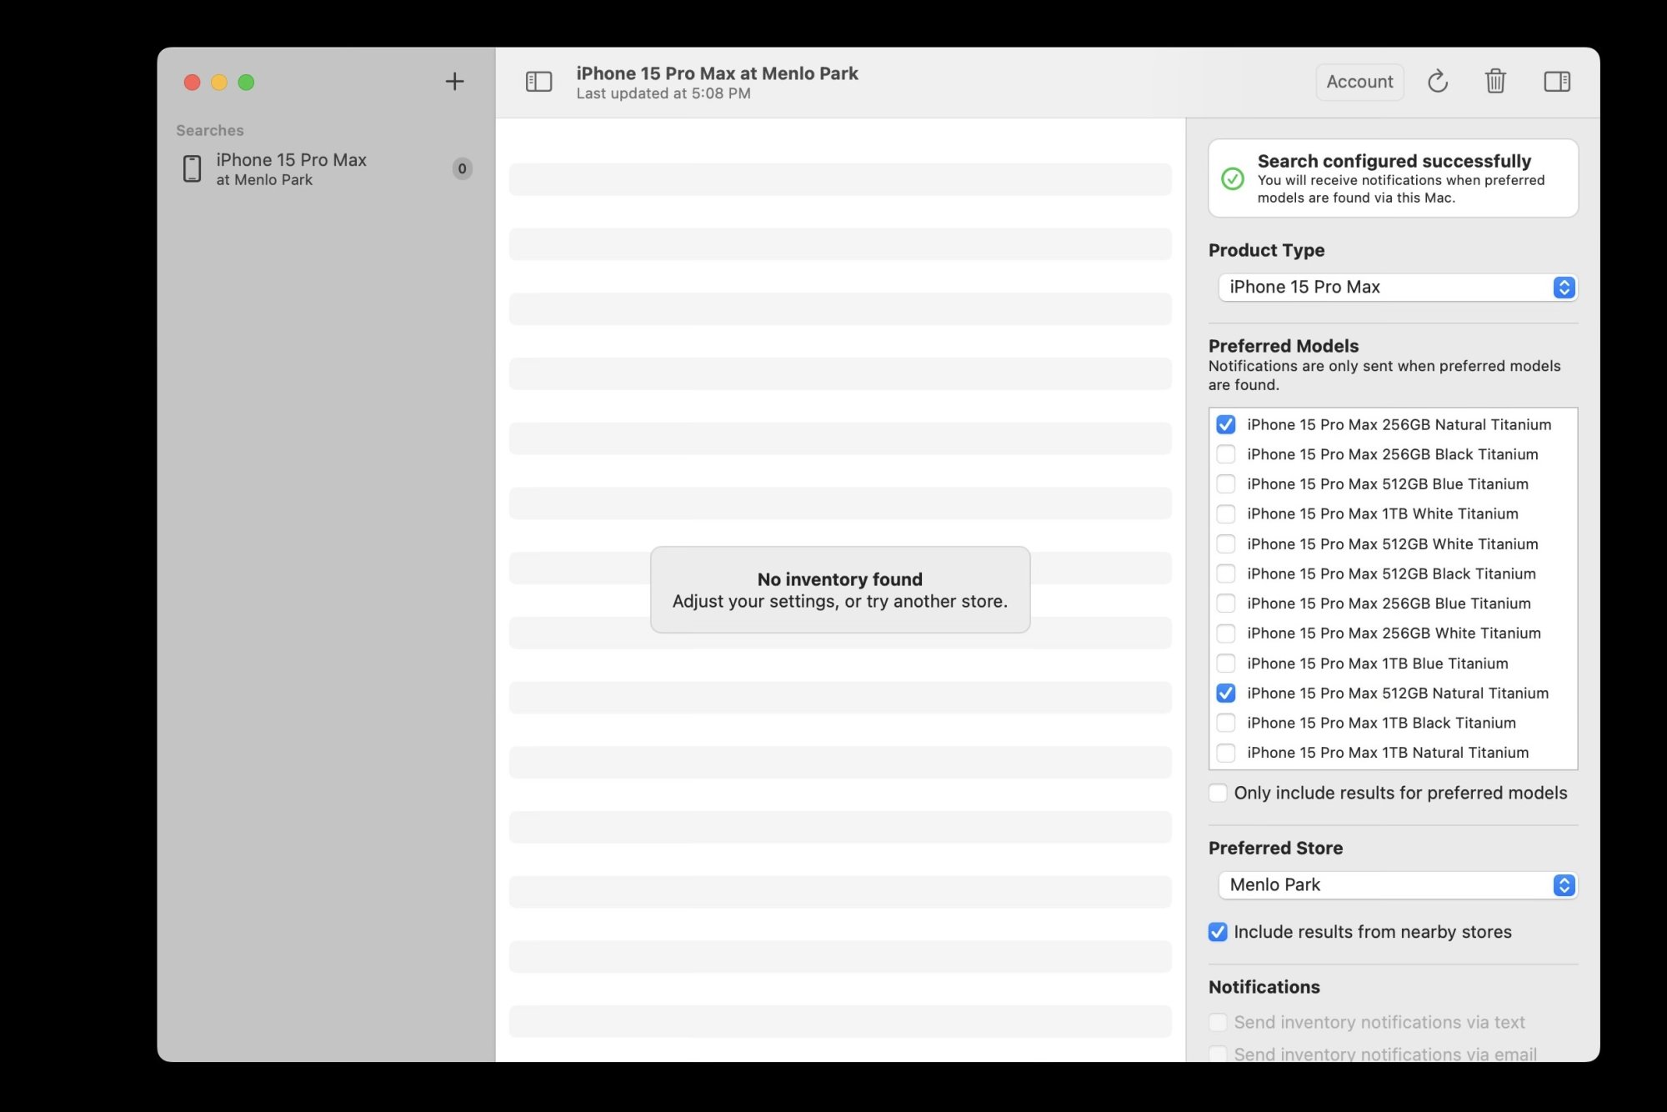
Task: Check 512GB Blue Titanium model
Action: [x=1225, y=484]
